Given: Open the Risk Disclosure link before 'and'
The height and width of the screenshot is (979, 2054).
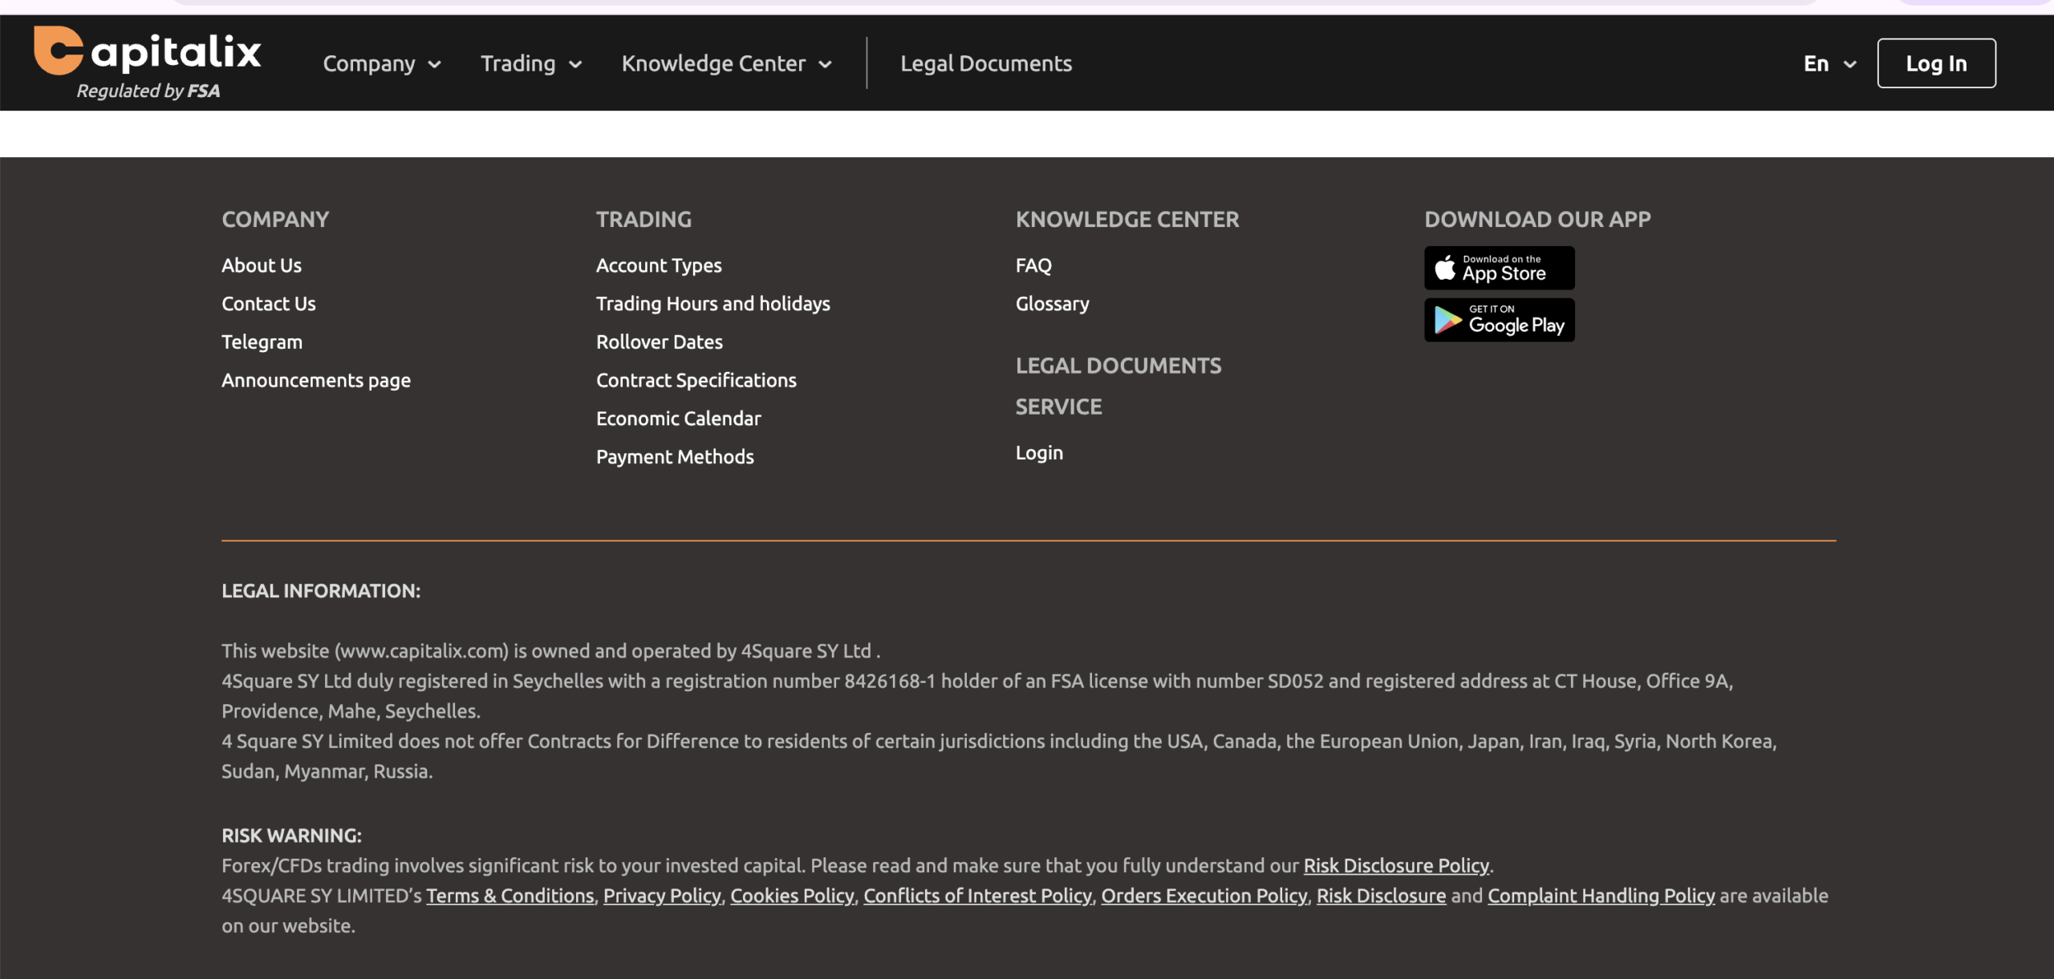Looking at the screenshot, I should pyautogui.click(x=1381, y=896).
